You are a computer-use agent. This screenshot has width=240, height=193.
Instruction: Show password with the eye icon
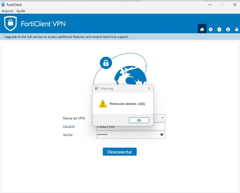tap(162, 135)
